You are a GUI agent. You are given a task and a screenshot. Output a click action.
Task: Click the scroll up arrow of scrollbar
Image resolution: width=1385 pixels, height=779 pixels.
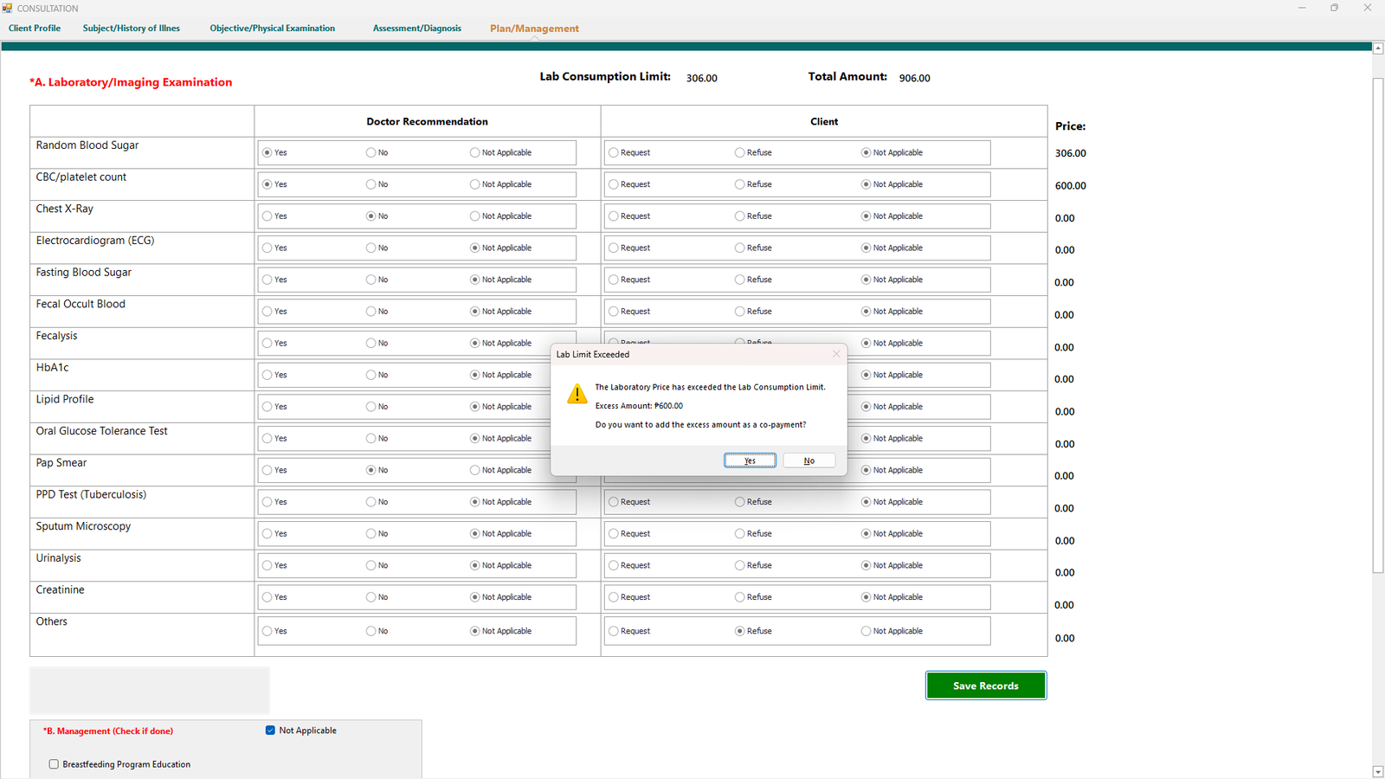tap(1377, 48)
